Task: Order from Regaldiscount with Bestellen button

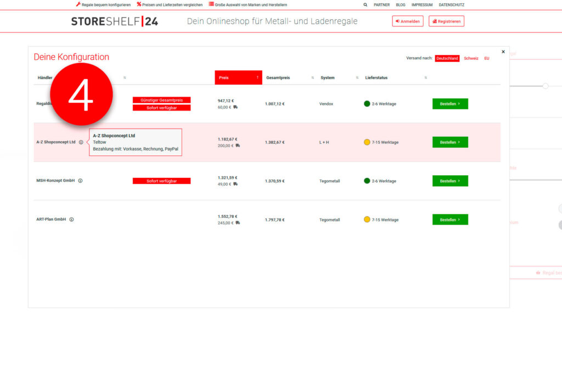Action: tap(450, 104)
